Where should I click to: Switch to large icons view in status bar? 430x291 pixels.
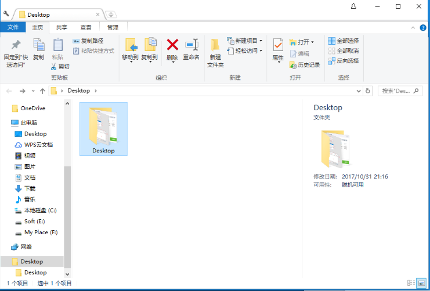click(421, 283)
